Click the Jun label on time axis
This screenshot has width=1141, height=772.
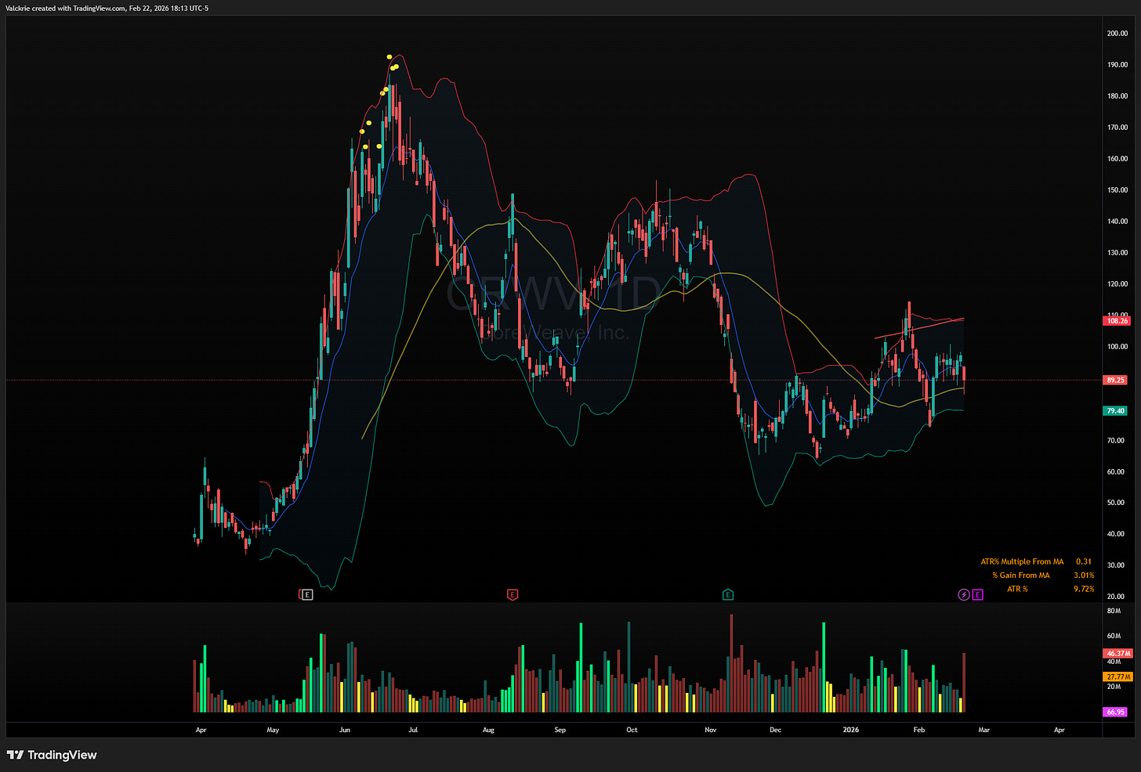345,730
